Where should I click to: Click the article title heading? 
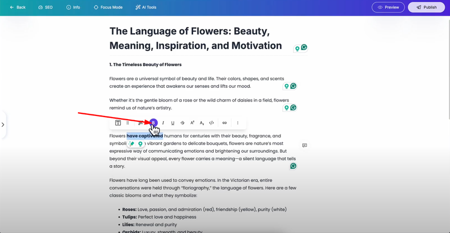195,39
